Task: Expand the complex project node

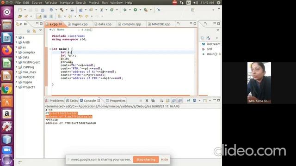Action: point(17,52)
